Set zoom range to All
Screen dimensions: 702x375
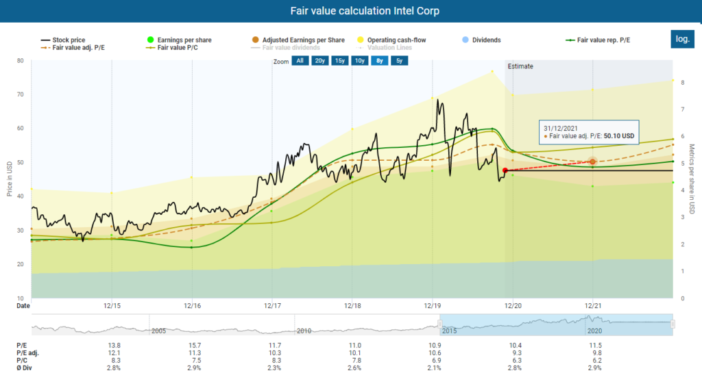(x=300, y=61)
